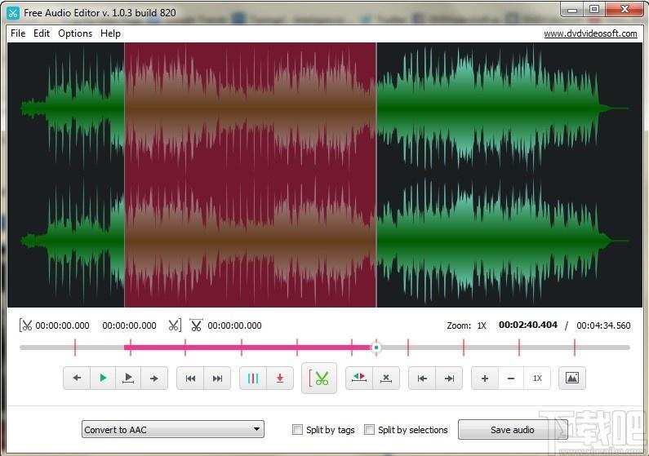
Task: Click the end selection scissors icon
Action: tap(175, 325)
